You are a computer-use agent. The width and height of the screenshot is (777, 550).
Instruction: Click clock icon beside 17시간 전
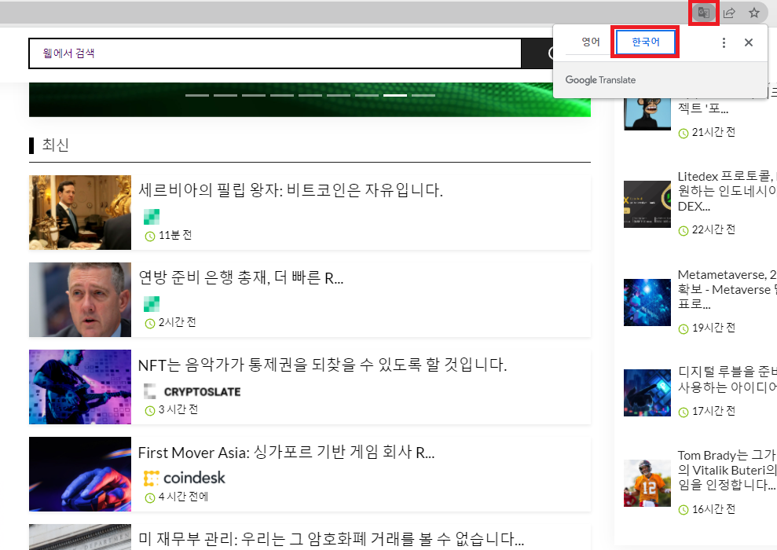tap(684, 412)
